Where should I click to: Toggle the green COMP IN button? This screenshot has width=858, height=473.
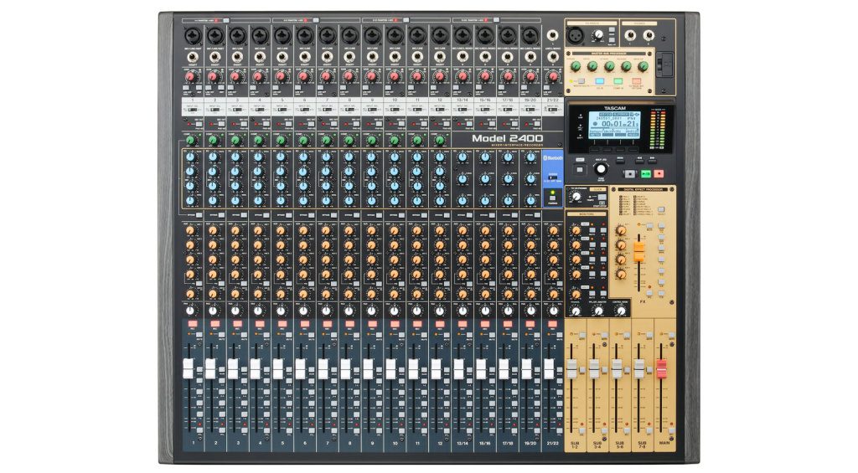(618, 81)
